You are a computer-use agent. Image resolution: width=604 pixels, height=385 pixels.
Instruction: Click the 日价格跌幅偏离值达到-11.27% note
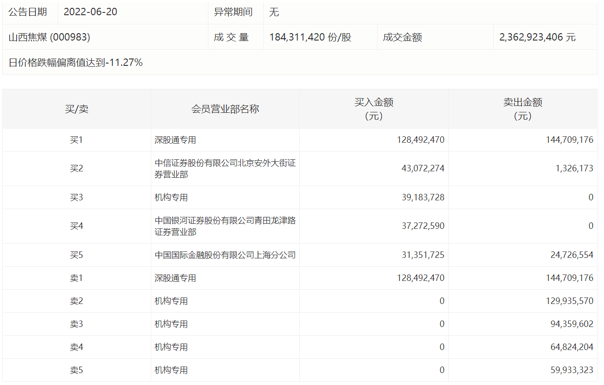pos(76,63)
